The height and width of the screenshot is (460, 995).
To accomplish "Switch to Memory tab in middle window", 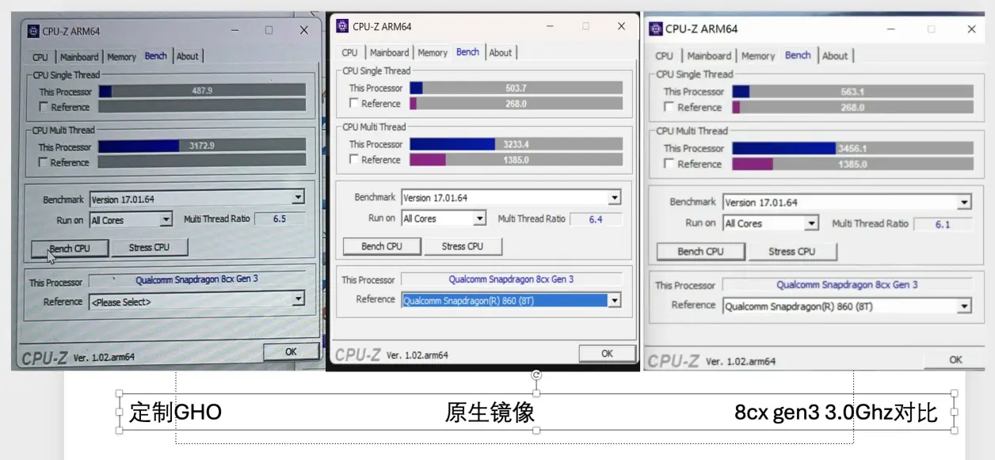I will (433, 53).
